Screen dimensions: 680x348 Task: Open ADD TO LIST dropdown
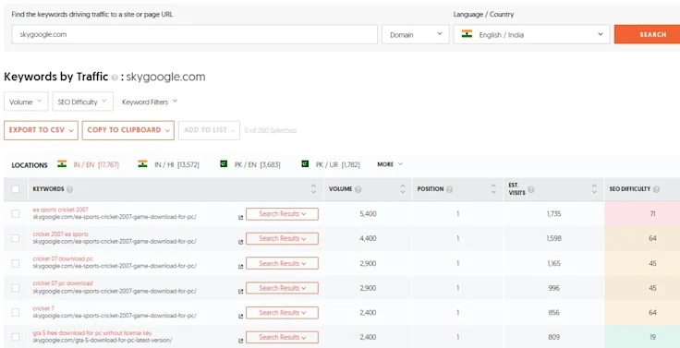click(209, 130)
